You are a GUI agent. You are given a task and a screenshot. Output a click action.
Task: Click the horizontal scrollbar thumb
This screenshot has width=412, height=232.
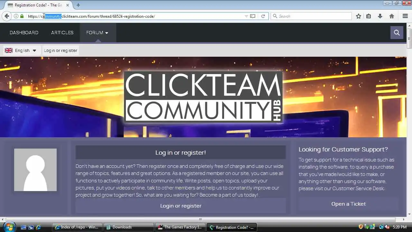click(x=200, y=219)
